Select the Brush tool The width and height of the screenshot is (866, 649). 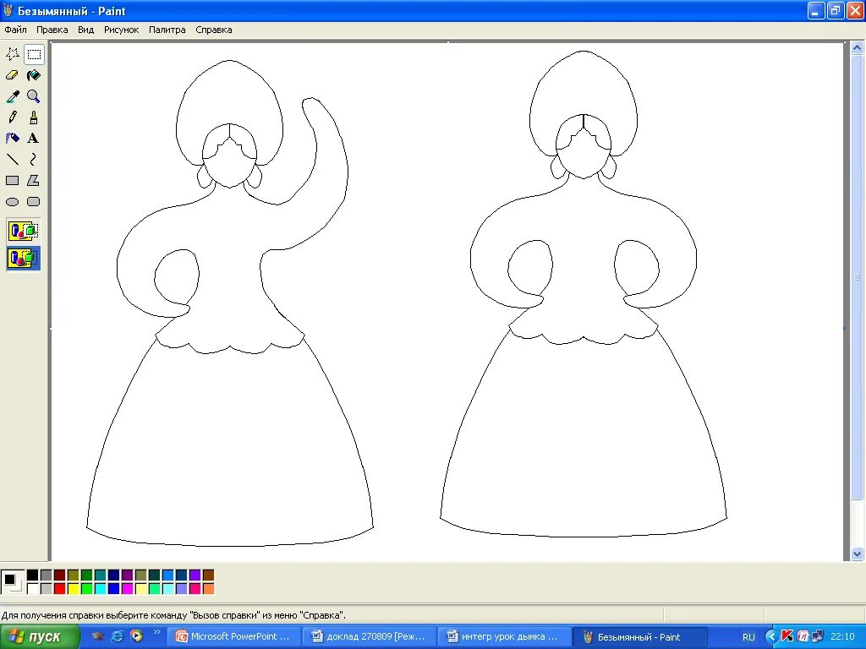pyautogui.click(x=34, y=117)
